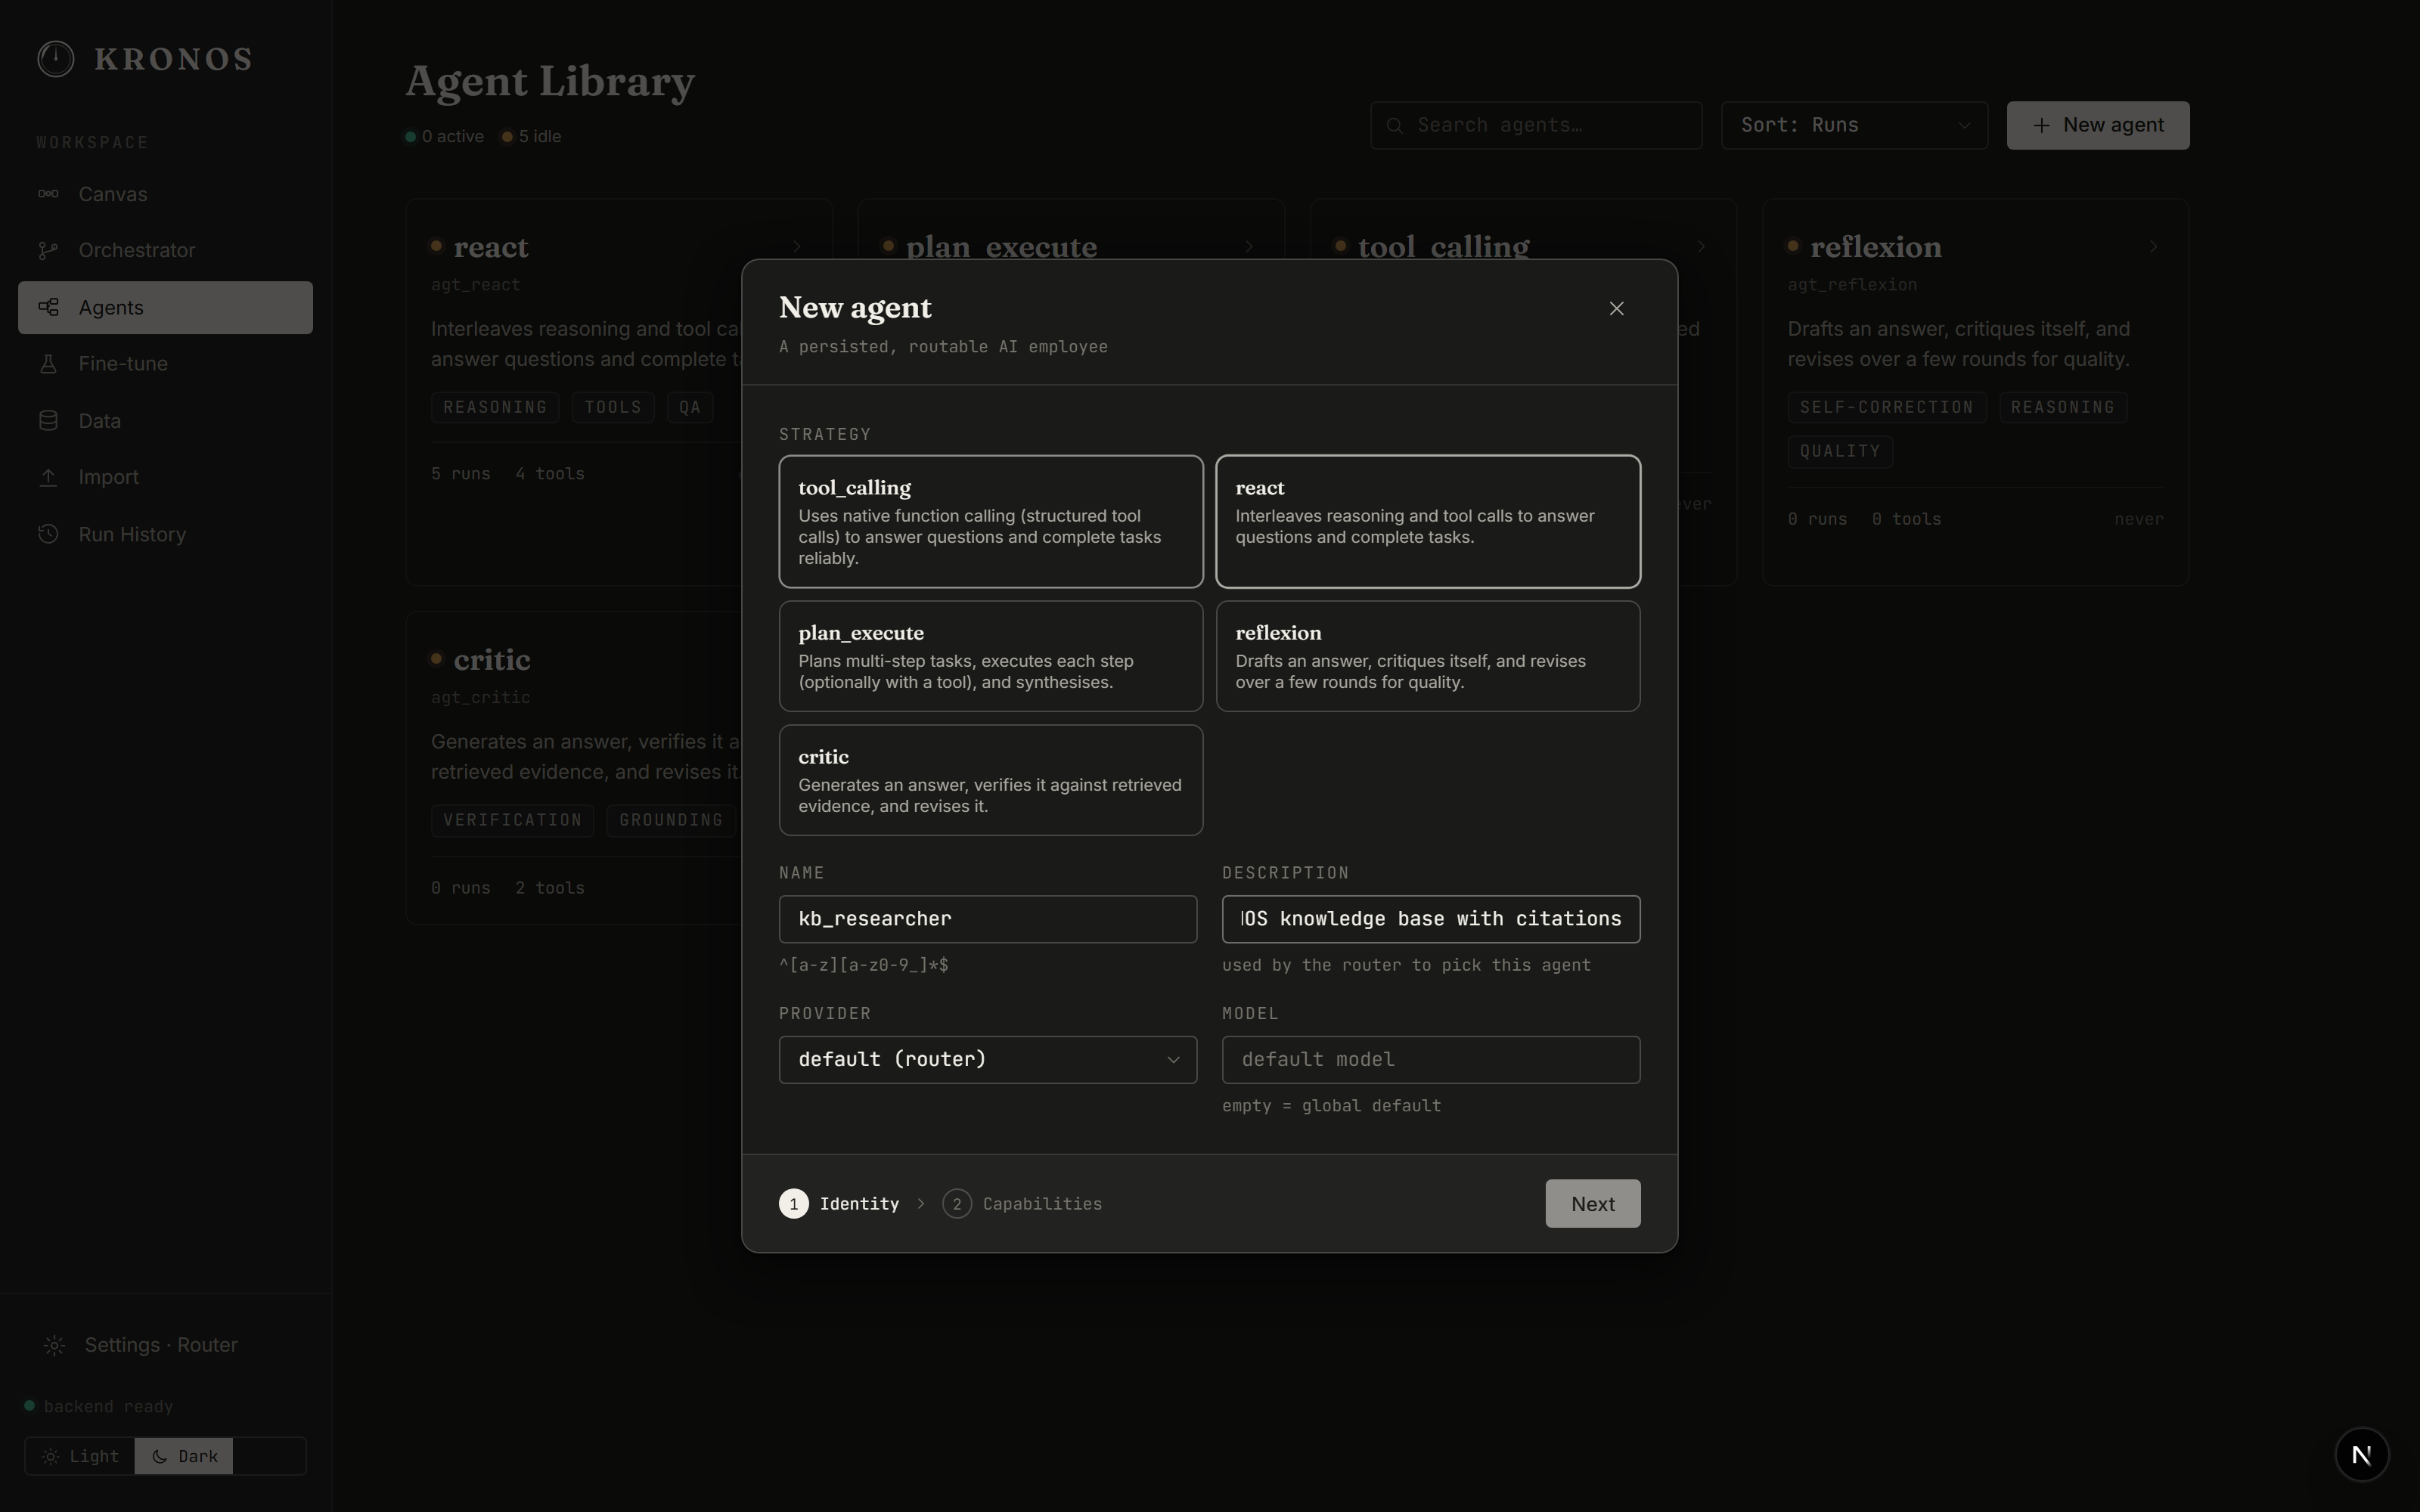Viewport: 2420px width, 1512px height.
Task: Click the Canvas icon in sidebar
Action: pos(48,194)
